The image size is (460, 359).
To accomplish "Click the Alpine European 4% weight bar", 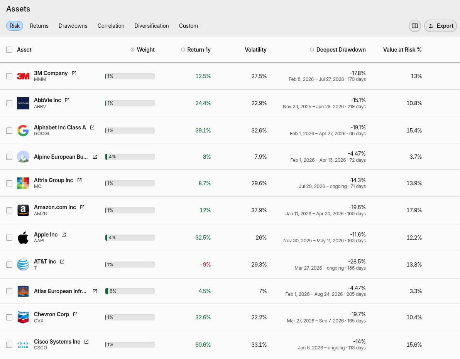I will point(130,157).
